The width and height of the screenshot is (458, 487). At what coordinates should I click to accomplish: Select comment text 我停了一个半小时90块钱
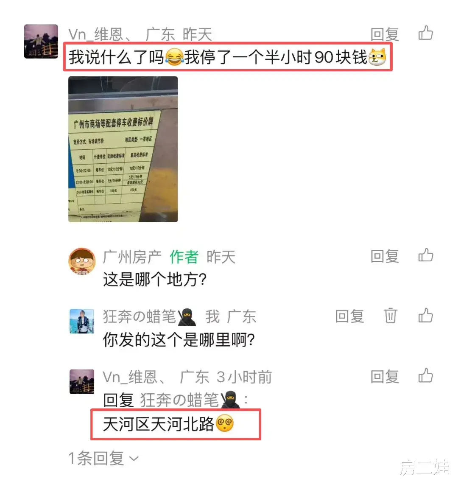click(276, 57)
